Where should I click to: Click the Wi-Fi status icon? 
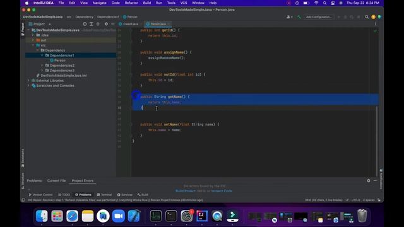316,3
